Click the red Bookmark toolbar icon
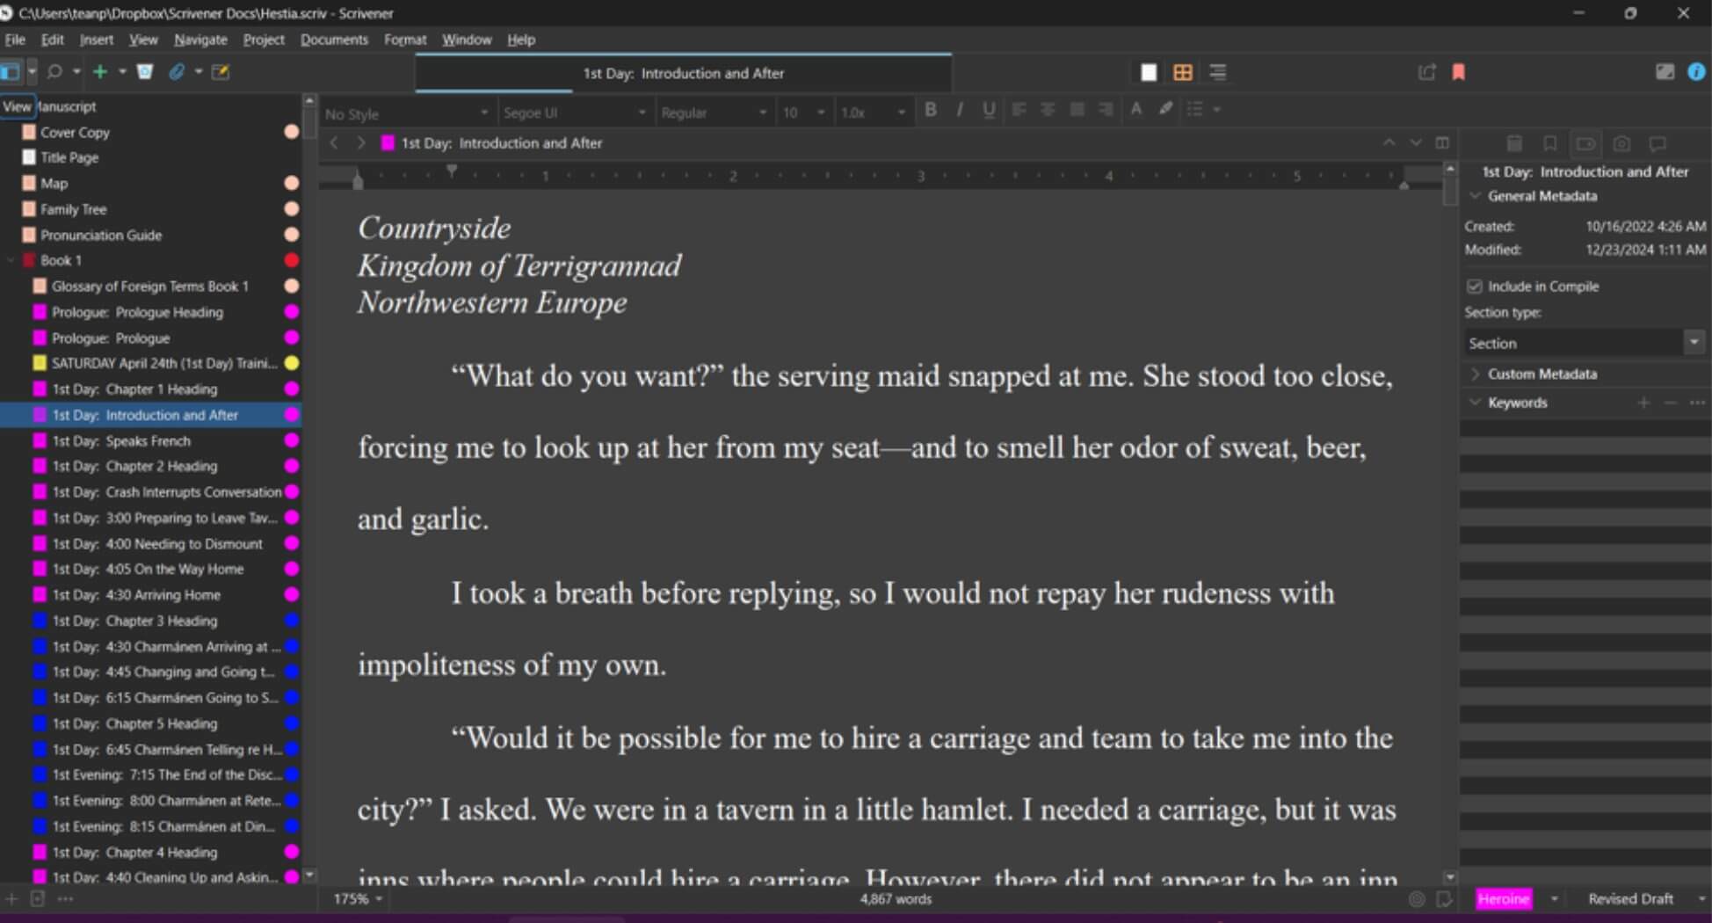This screenshot has width=1712, height=923. pyautogui.click(x=1459, y=72)
